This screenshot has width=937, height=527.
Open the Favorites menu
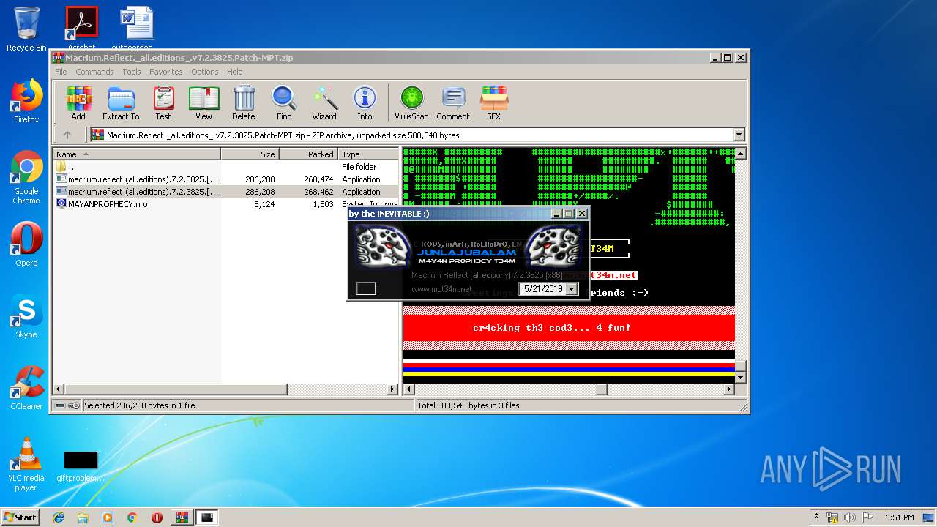coord(166,72)
